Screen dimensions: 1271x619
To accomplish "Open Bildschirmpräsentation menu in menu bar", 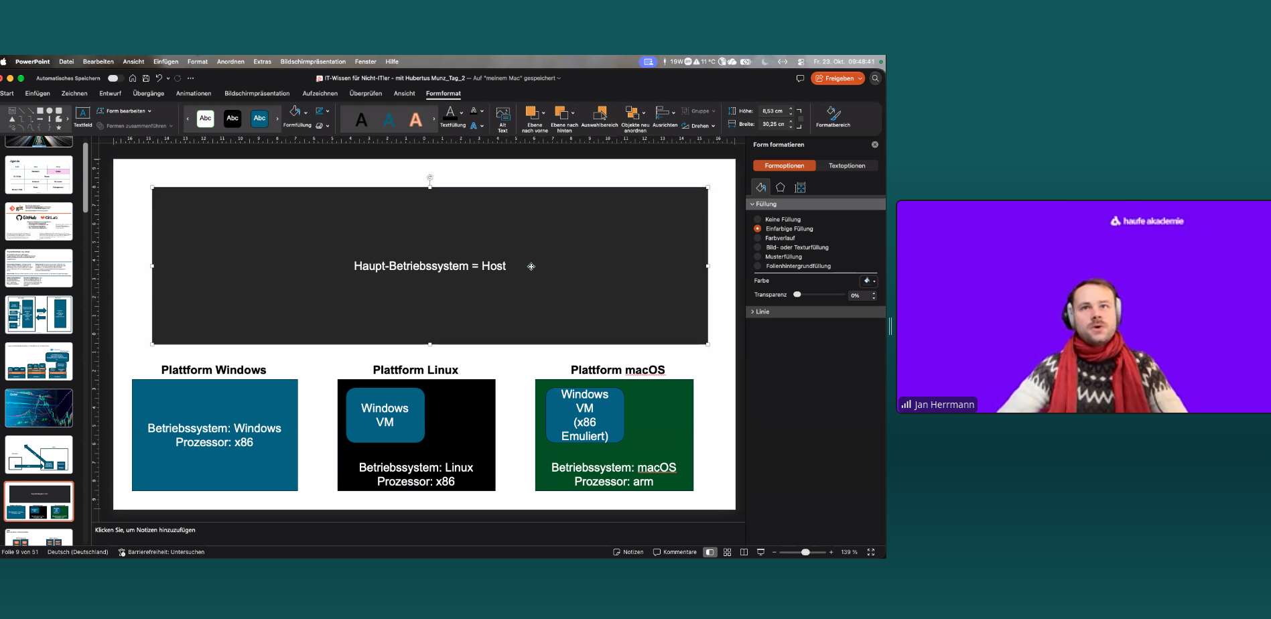I will (x=313, y=62).
